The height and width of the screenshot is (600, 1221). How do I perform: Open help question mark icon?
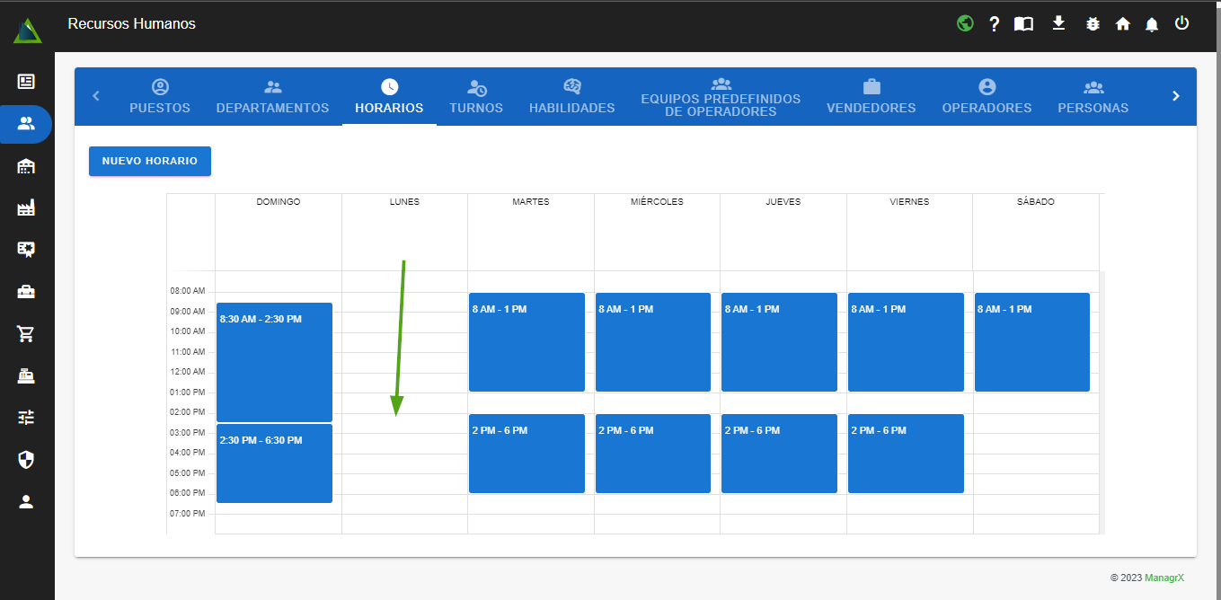(995, 24)
